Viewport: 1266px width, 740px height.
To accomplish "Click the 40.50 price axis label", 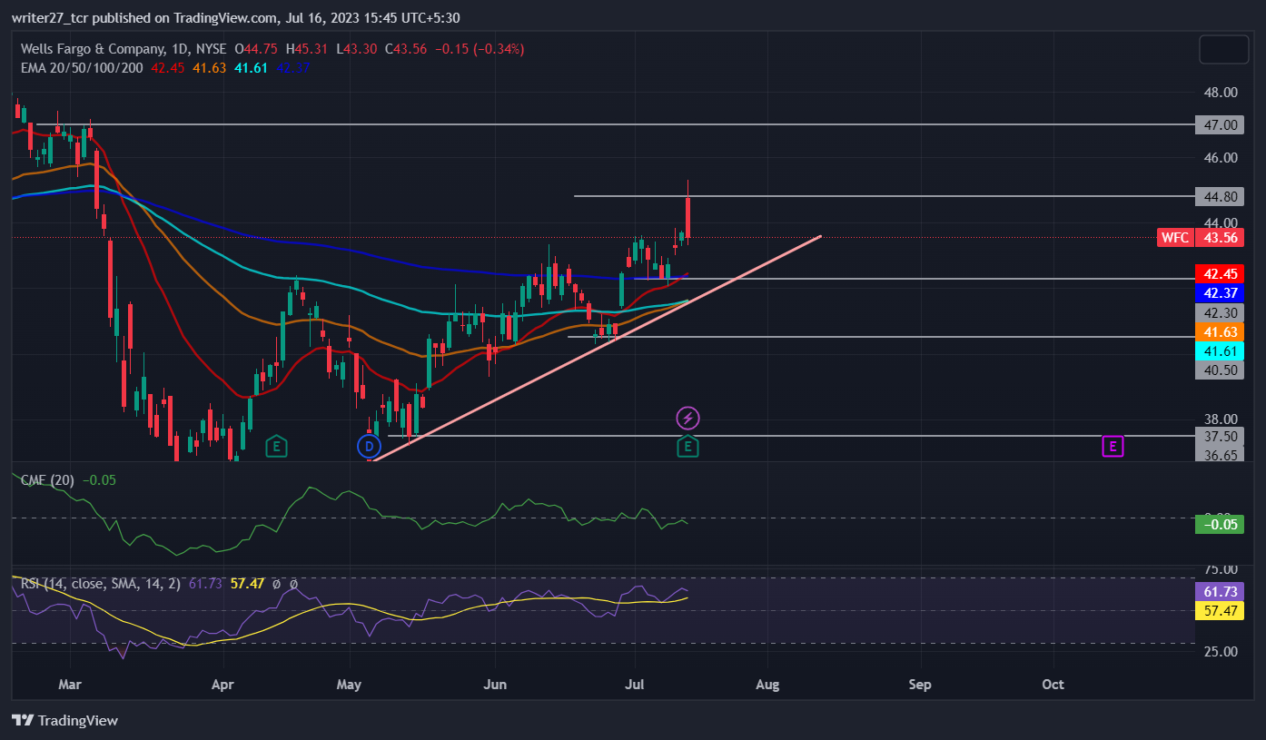I will 1220,370.
